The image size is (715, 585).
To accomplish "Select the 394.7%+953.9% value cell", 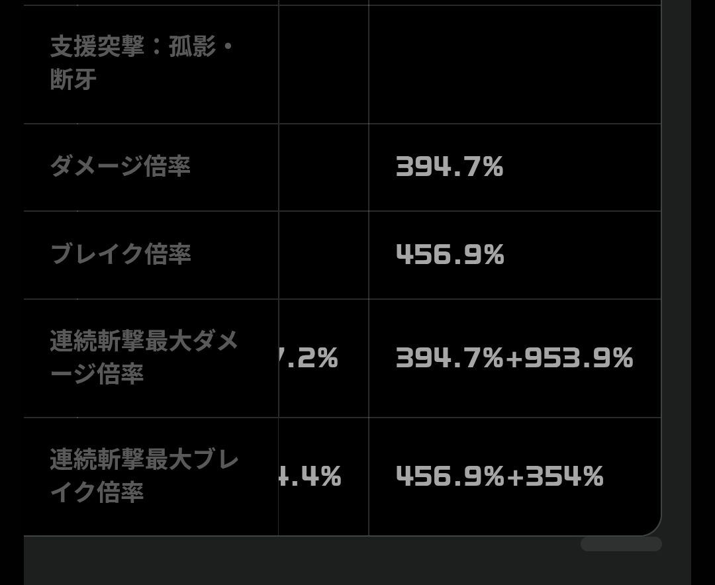I will (x=514, y=358).
